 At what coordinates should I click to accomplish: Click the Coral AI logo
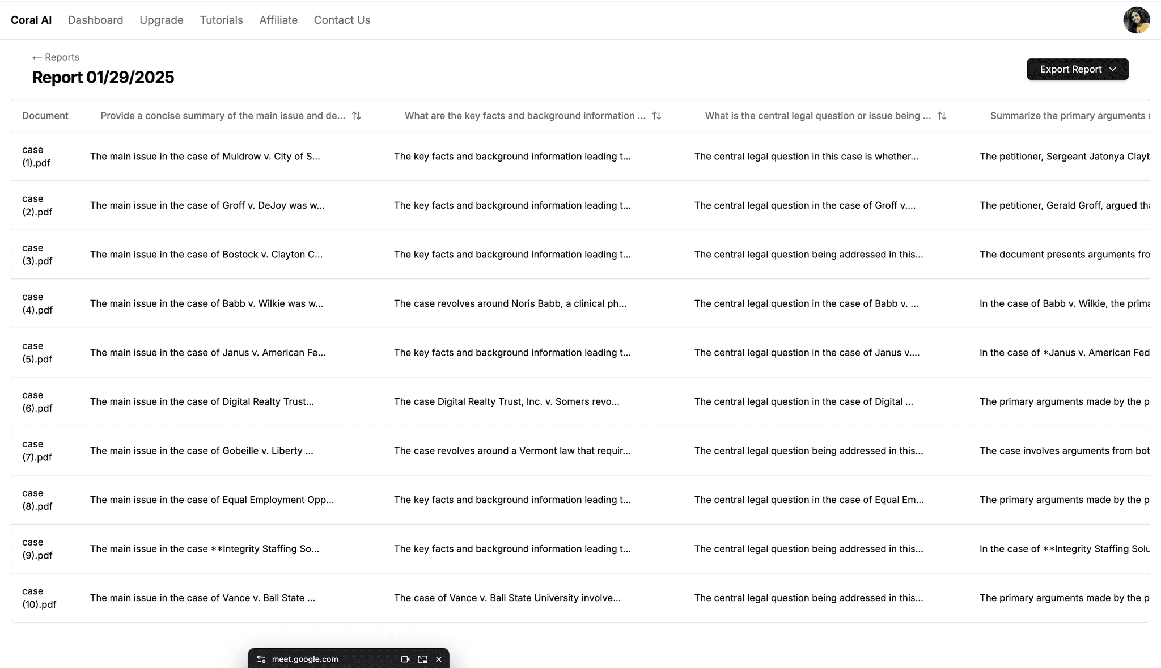click(31, 20)
